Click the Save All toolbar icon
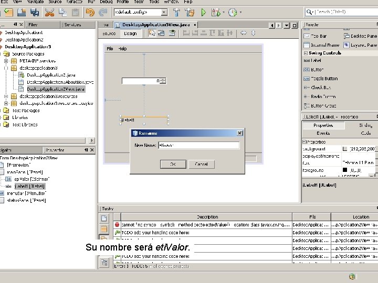The image size is (378, 283). [35, 13]
